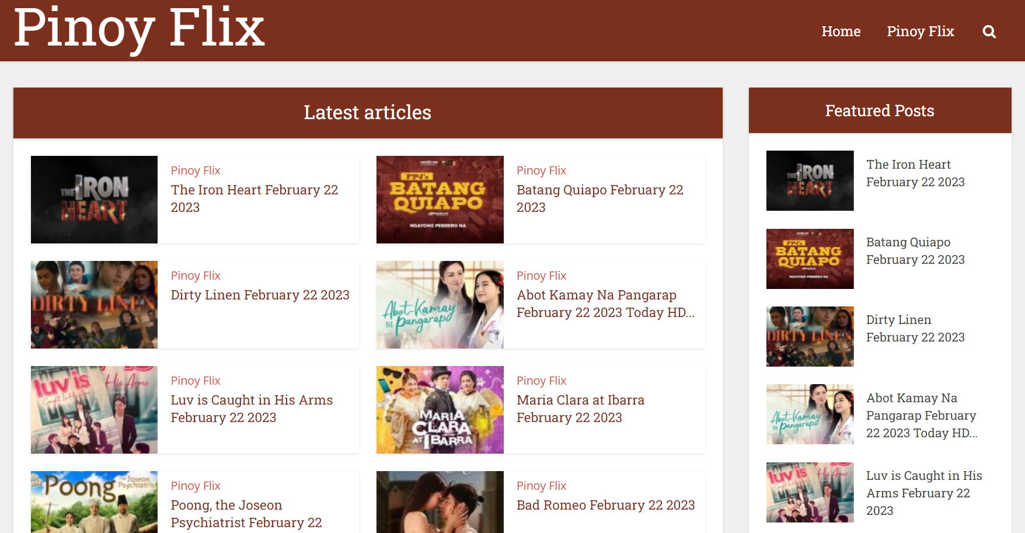This screenshot has height=533, width=1025.
Task: Open the Pinoy Flix navigation menu item
Action: (921, 32)
